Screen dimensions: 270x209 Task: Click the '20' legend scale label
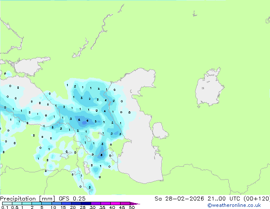(x=73, y=207)
